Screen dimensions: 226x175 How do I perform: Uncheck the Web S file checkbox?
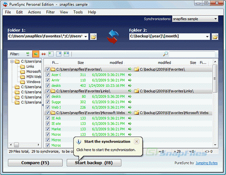pos(47,107)
